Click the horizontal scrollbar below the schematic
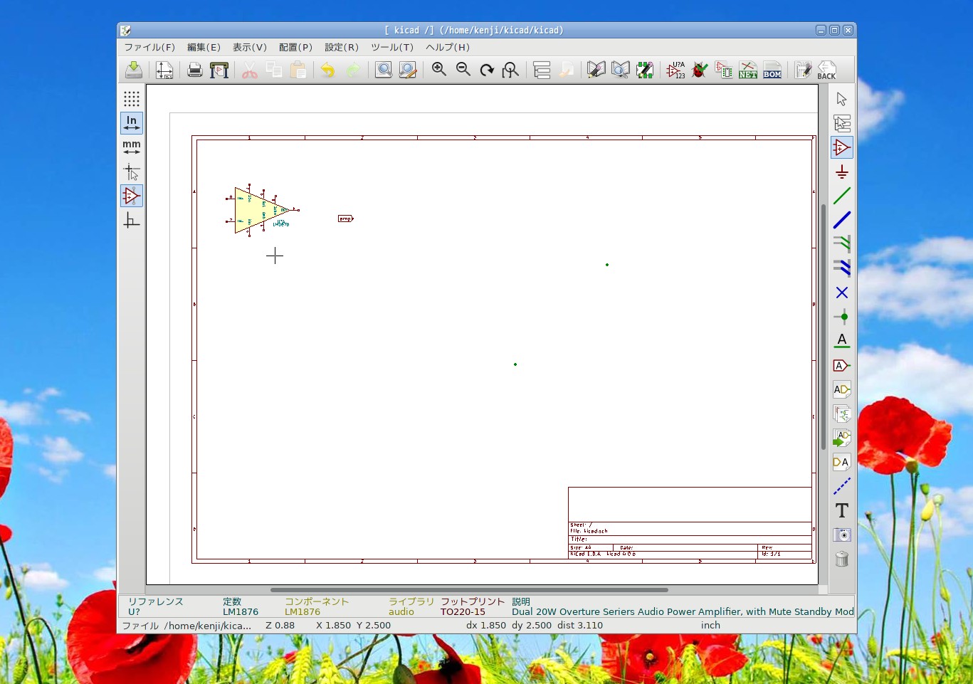Image resolution: width=973 pixels, height=684 pixels. [x=468, y=590]
